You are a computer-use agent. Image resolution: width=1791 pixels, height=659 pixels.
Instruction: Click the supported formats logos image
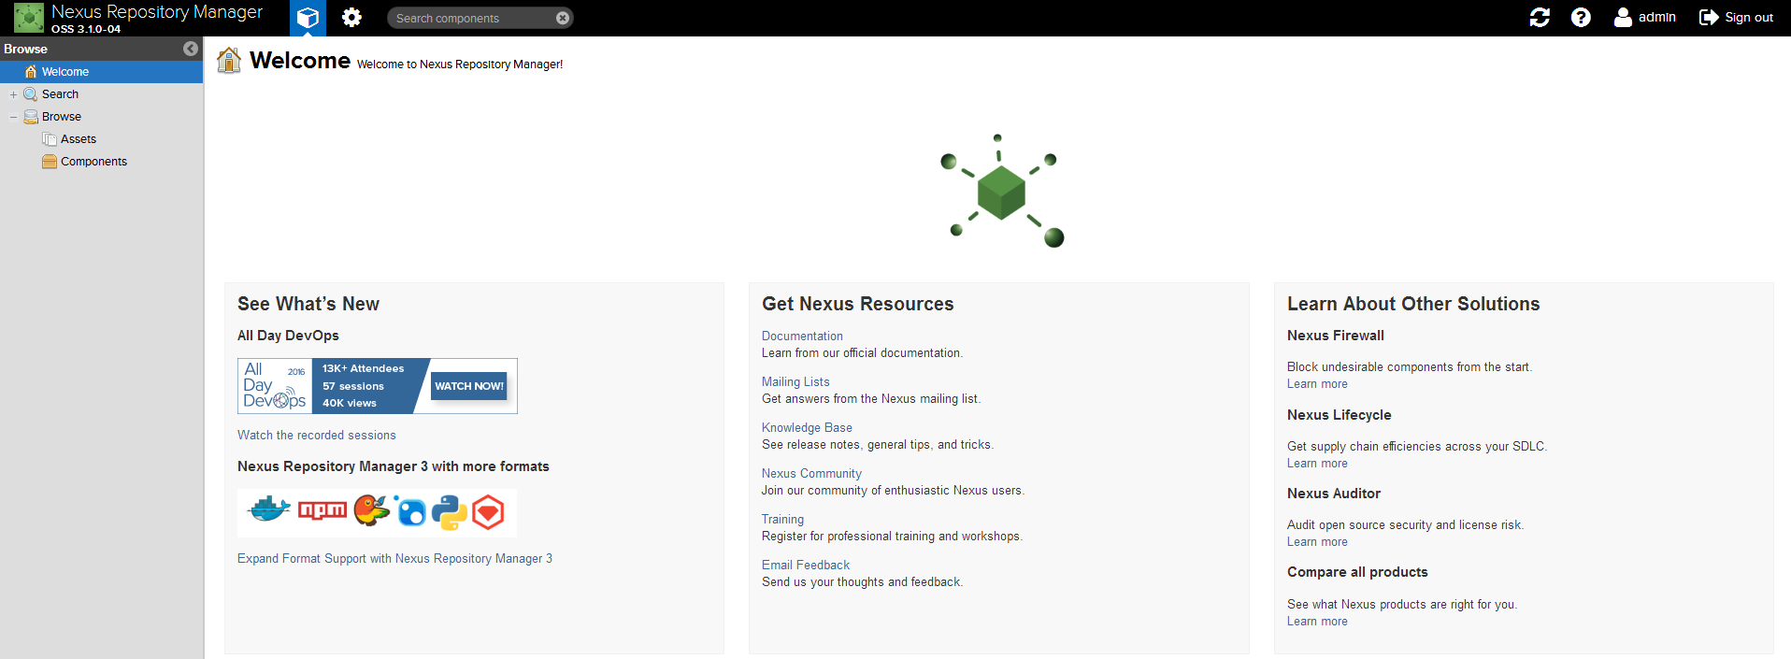(x=377, y=512)
